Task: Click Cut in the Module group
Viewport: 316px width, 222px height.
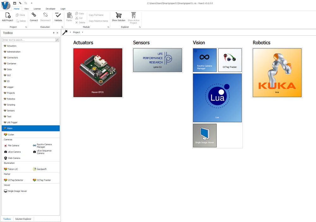Action: tap(79, 18)
